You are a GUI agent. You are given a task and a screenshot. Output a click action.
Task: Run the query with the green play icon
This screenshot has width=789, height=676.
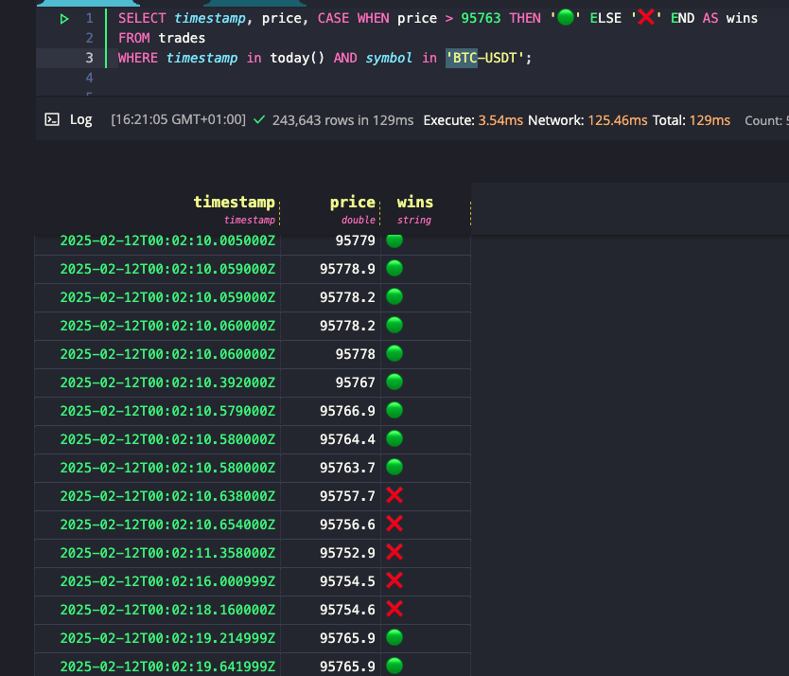click(64, 19)
